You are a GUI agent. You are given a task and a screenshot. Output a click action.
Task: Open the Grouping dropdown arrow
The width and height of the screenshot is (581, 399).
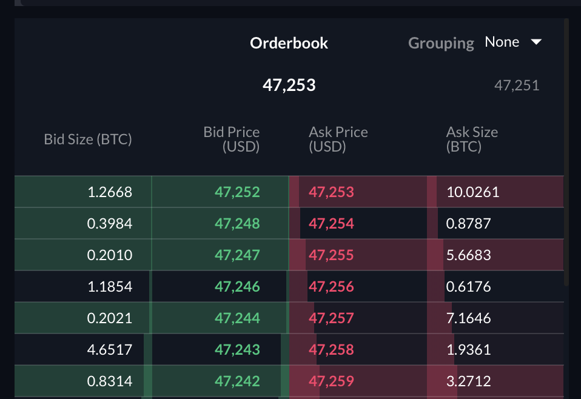pyautogui.click(x=536, y=42)
